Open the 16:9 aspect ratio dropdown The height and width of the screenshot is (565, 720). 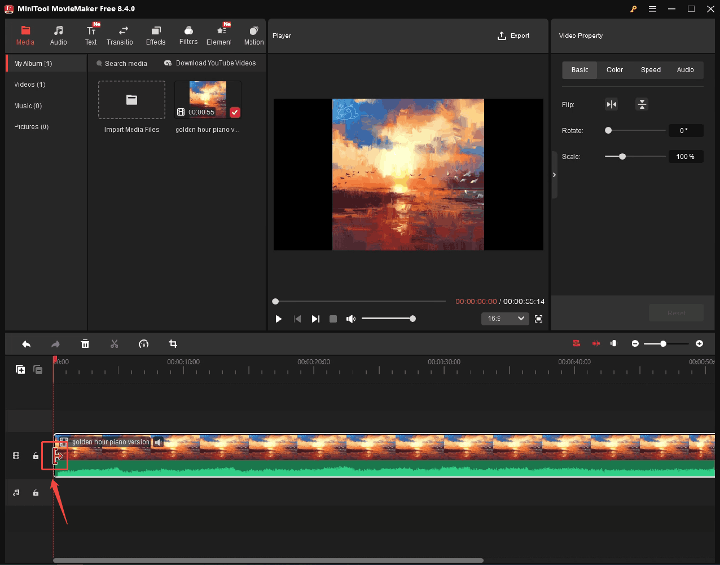point(505,319)
